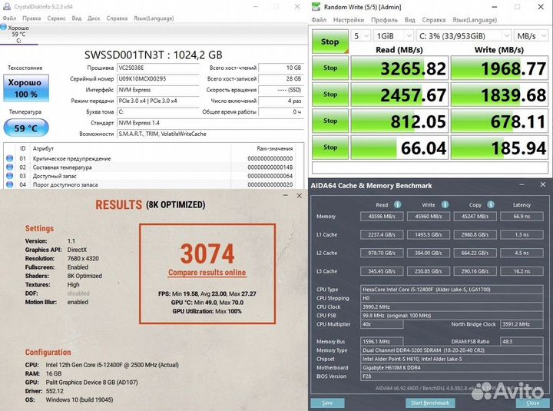Click the 1968.77 write result bar
The image size is (553, 411).
pyautogui.click(x=499, y=68)
